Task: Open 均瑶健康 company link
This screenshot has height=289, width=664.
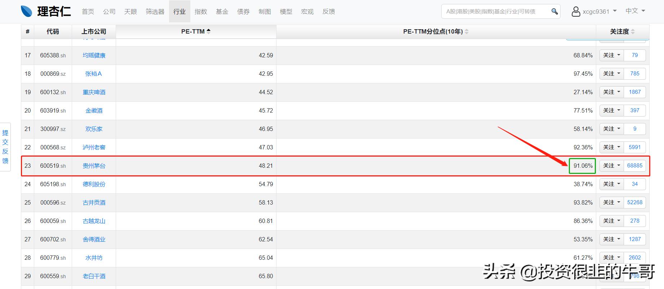Action: [94, 55]
